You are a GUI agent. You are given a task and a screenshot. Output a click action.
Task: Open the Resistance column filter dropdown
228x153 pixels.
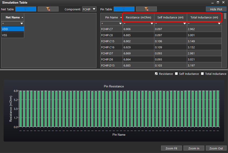152,24
